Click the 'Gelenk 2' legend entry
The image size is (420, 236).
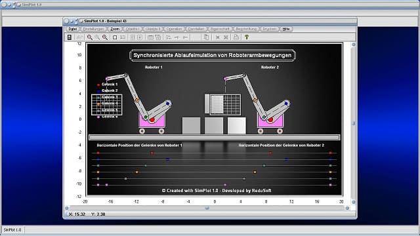[x=107, y=90]
